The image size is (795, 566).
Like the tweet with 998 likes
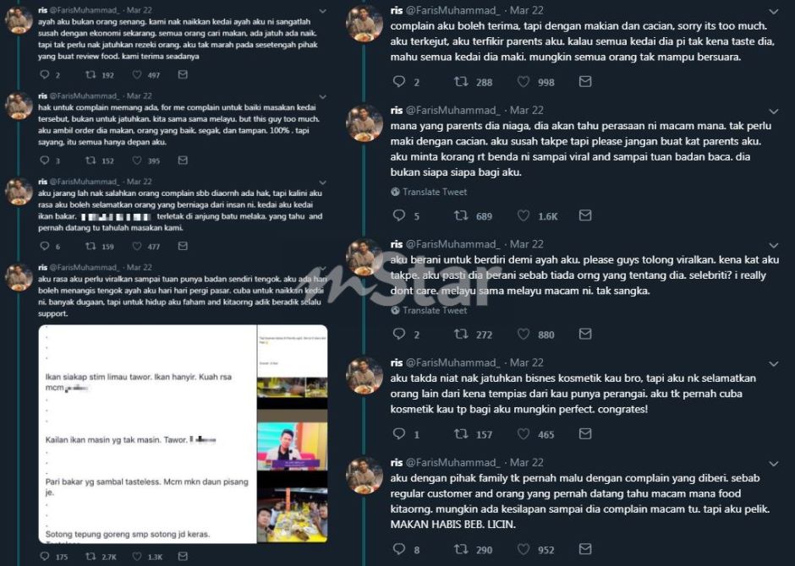pos(524,81)
